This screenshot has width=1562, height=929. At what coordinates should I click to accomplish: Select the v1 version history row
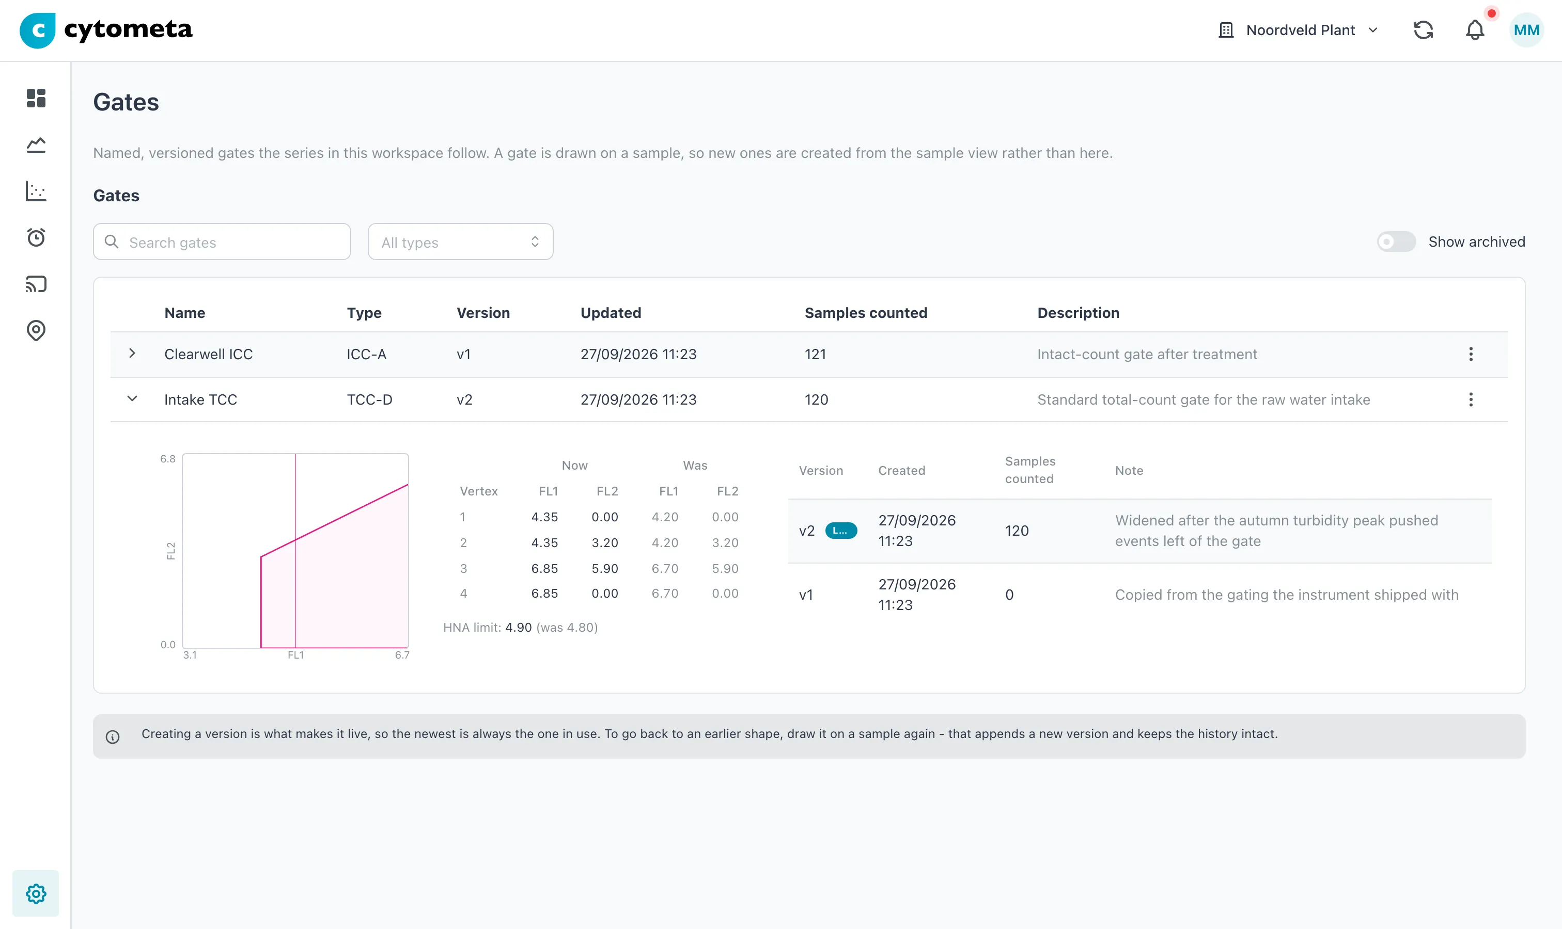pyautogui.click(x=1139, y=595)
